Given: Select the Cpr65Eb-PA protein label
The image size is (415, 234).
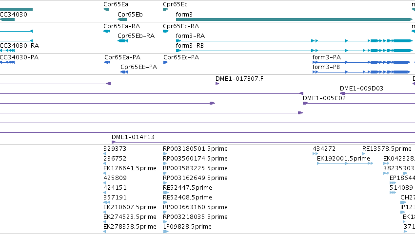Looking at the screenshot, I should coord(138,67).
